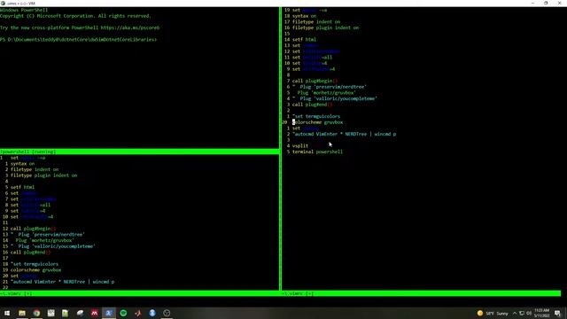
Task: Click the aka.ms/pscore6 link in the terminal
Action: click(130, 27)
